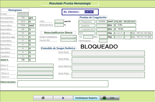Click the Extendido de Sangre Periferica header
Screen dimensions: 155x102
tap(58, 48)
